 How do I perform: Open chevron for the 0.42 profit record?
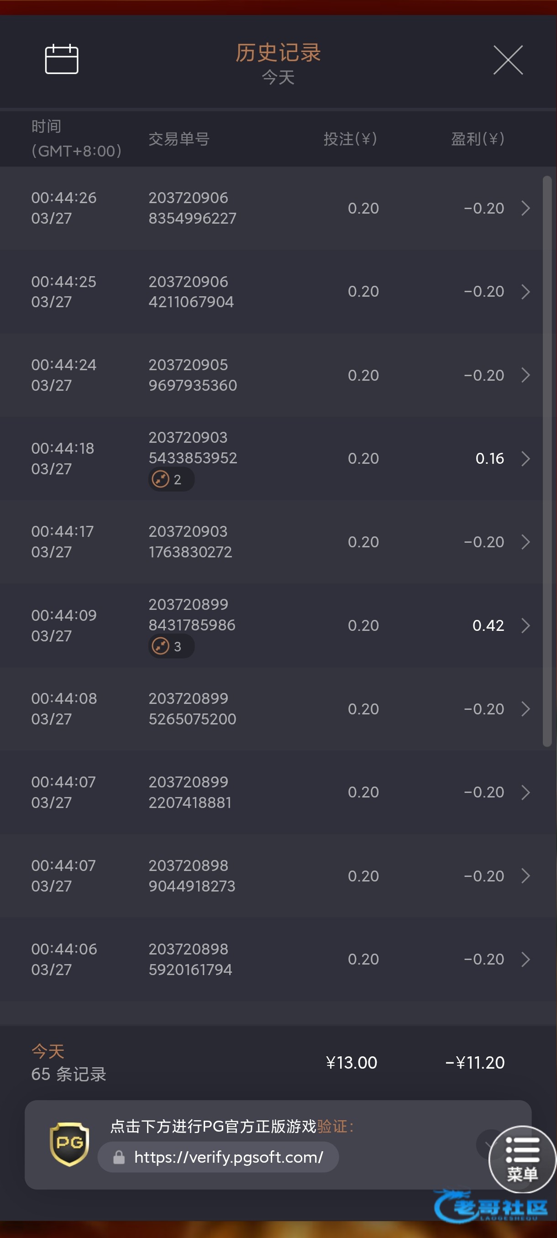pyautogui.click(x=526, y=625)
